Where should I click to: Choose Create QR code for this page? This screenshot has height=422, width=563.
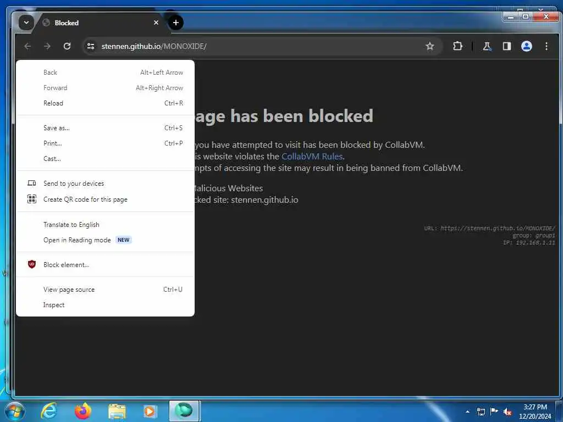coord(105,199)
